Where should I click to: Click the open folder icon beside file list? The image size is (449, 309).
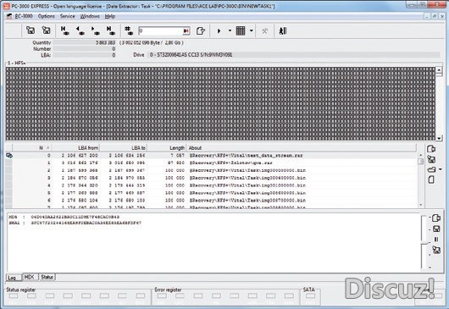pyautogui.click(x=431, y=169)
